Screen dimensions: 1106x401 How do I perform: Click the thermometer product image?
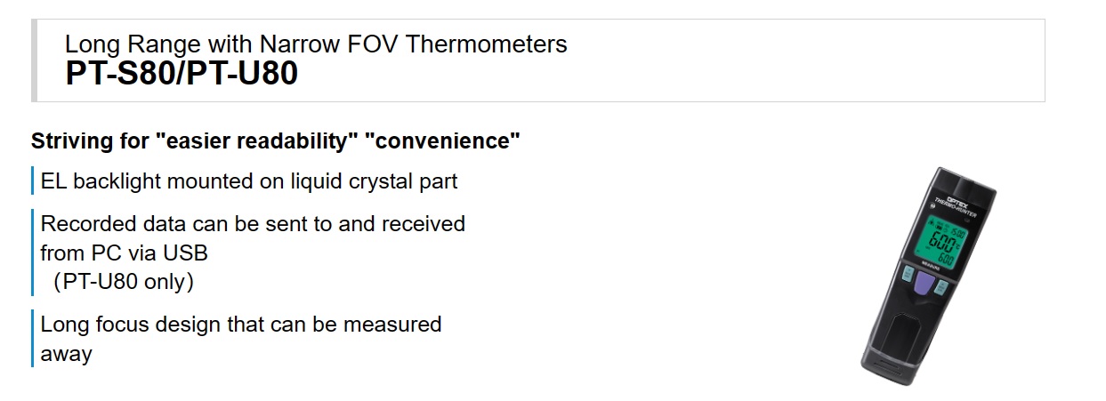pyautogui.click(x=927, y=276)
